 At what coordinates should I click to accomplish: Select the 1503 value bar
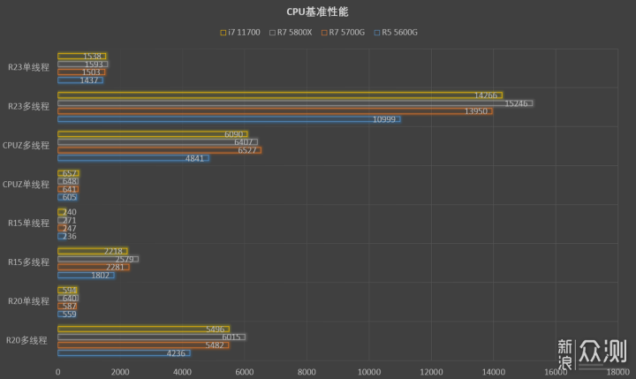(81, 72)
